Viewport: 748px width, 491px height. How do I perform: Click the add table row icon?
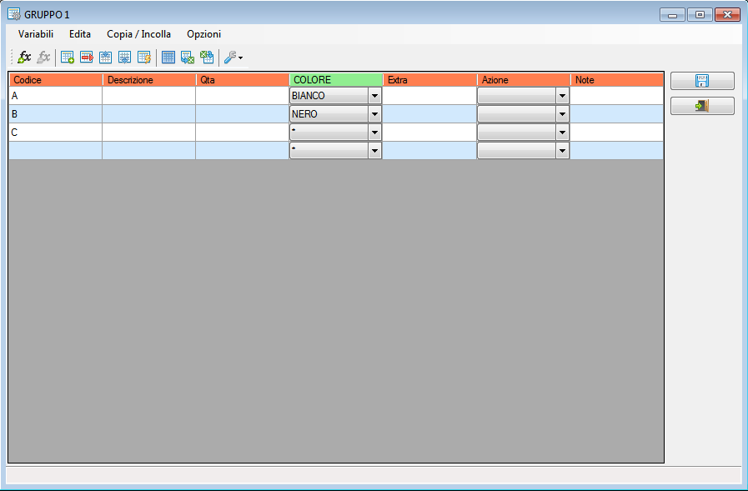coord(68,58)
